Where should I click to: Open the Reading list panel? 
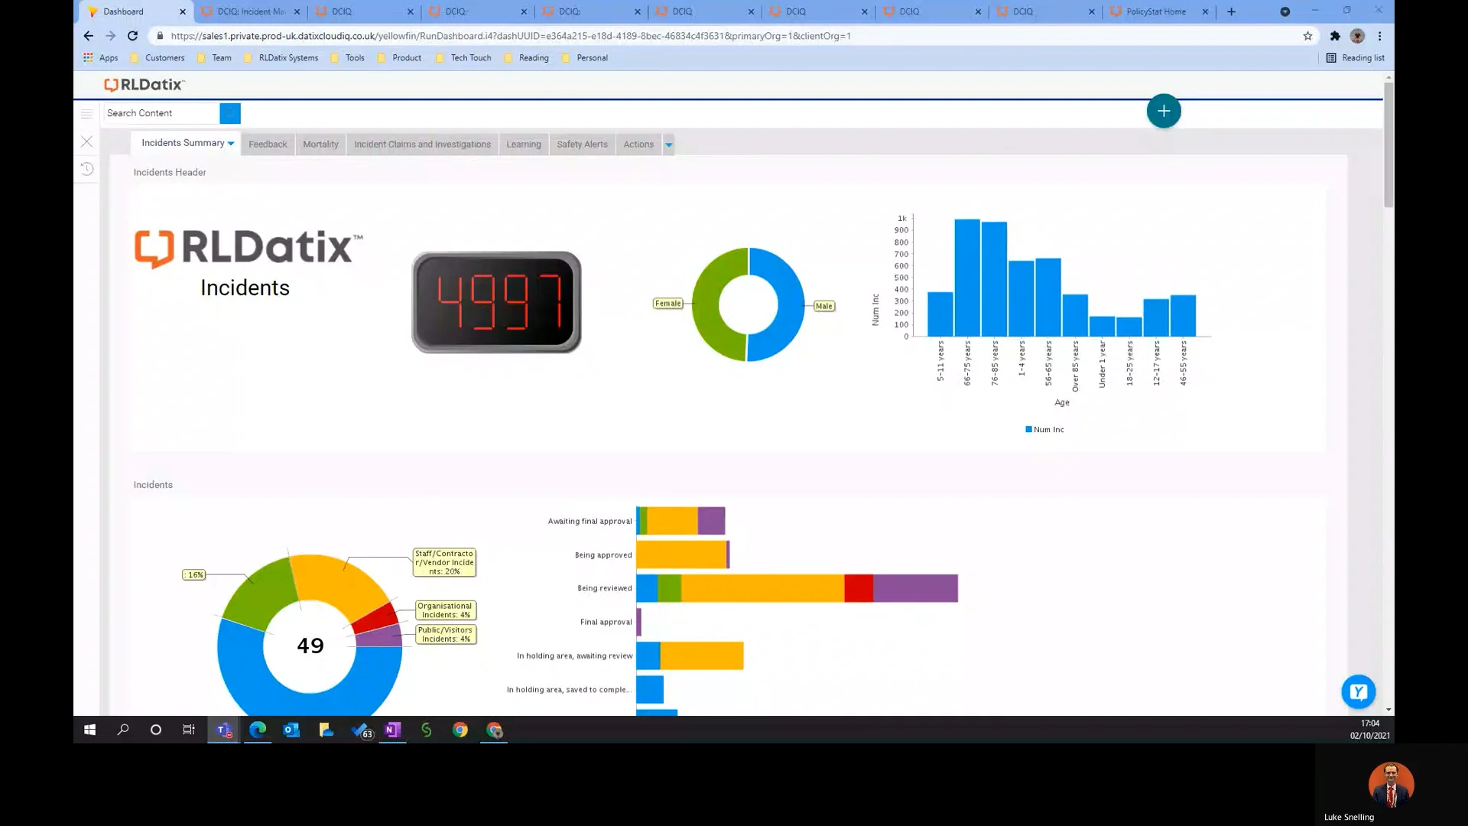pos(1356,57)
